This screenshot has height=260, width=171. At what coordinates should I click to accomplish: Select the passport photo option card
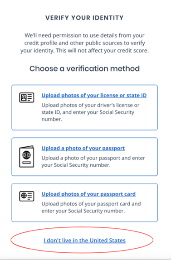pyautogui.click(x=84, y=157)
